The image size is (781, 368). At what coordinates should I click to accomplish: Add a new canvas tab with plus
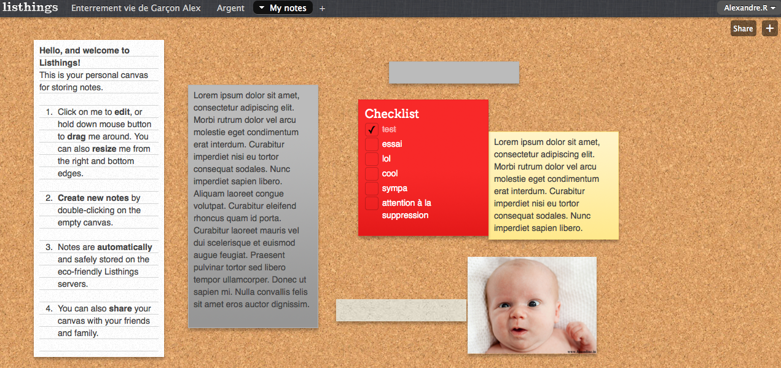(x=323, y=9)
